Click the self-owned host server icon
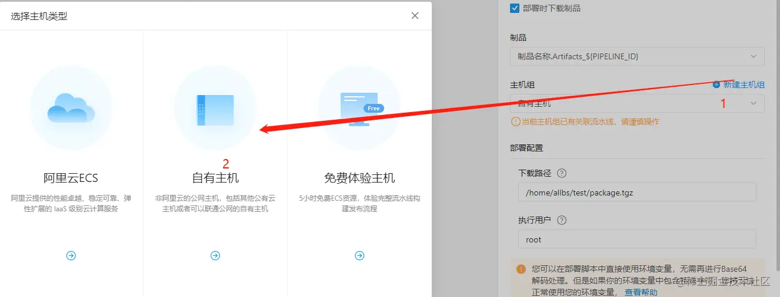 [x=215, y=110]
